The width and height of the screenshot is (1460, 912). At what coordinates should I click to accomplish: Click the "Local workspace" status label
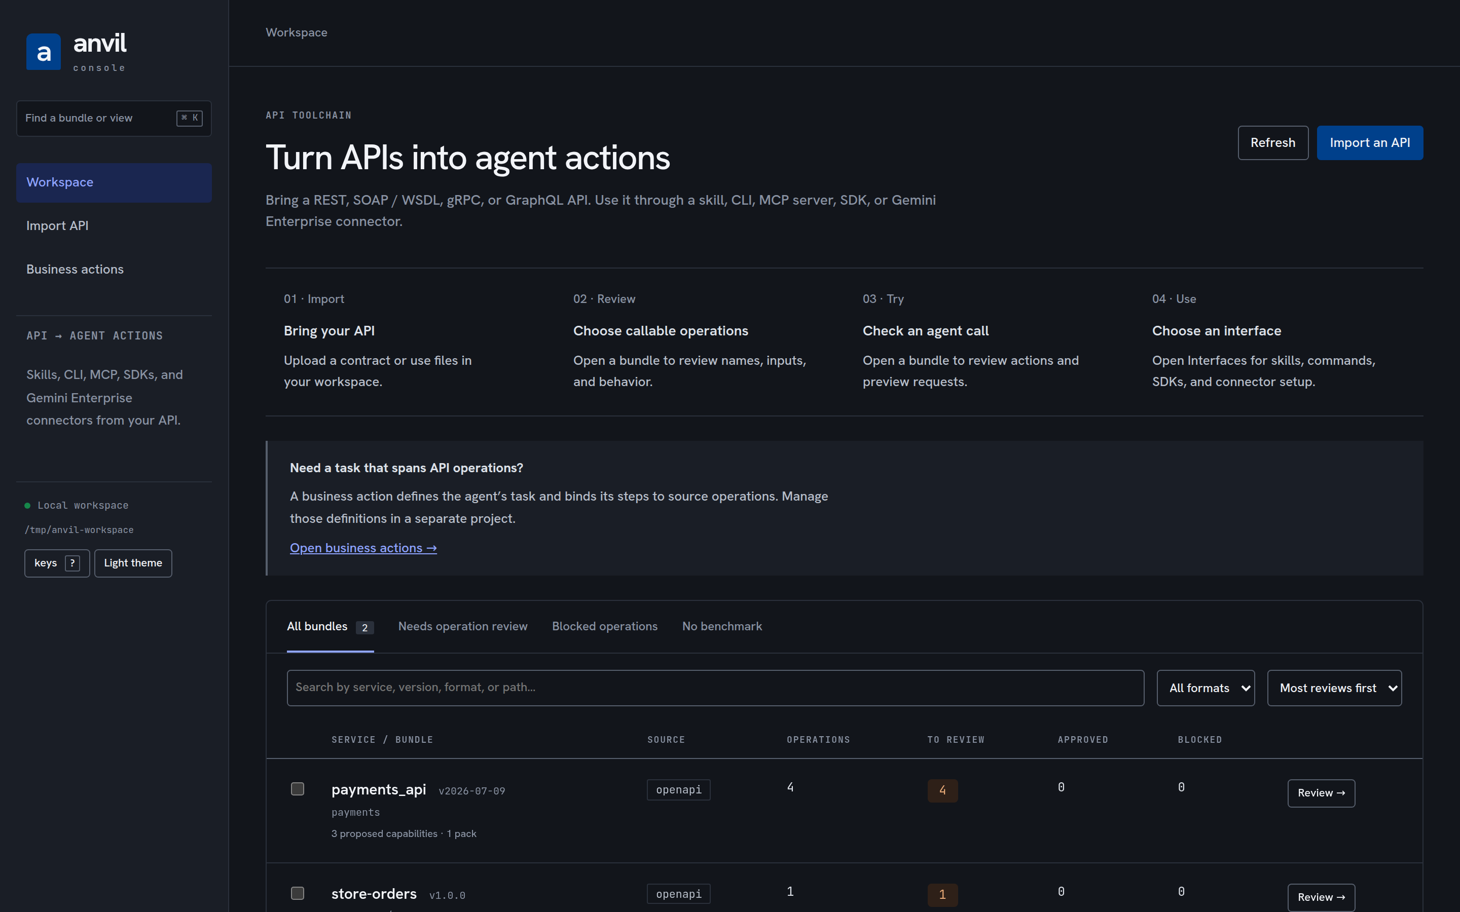[x=83, y=506]
